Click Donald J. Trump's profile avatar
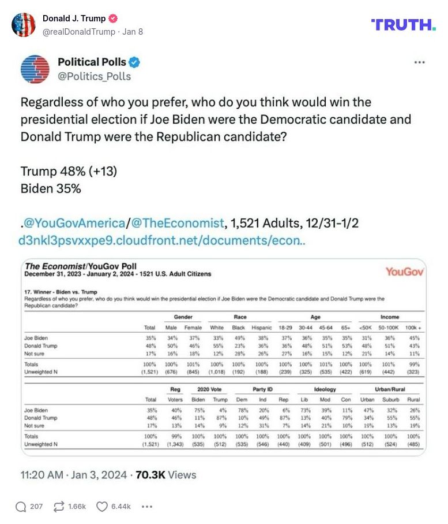The width and height of the screenshot is (448, 524). pyautogui.click(x=24, y=25)
